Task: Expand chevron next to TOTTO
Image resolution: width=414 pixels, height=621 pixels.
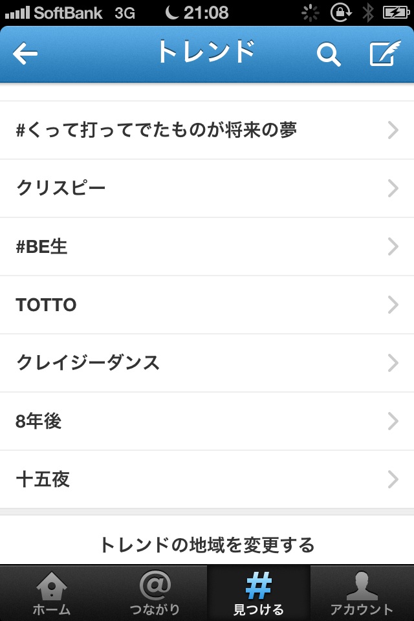Action: (393, 305)
